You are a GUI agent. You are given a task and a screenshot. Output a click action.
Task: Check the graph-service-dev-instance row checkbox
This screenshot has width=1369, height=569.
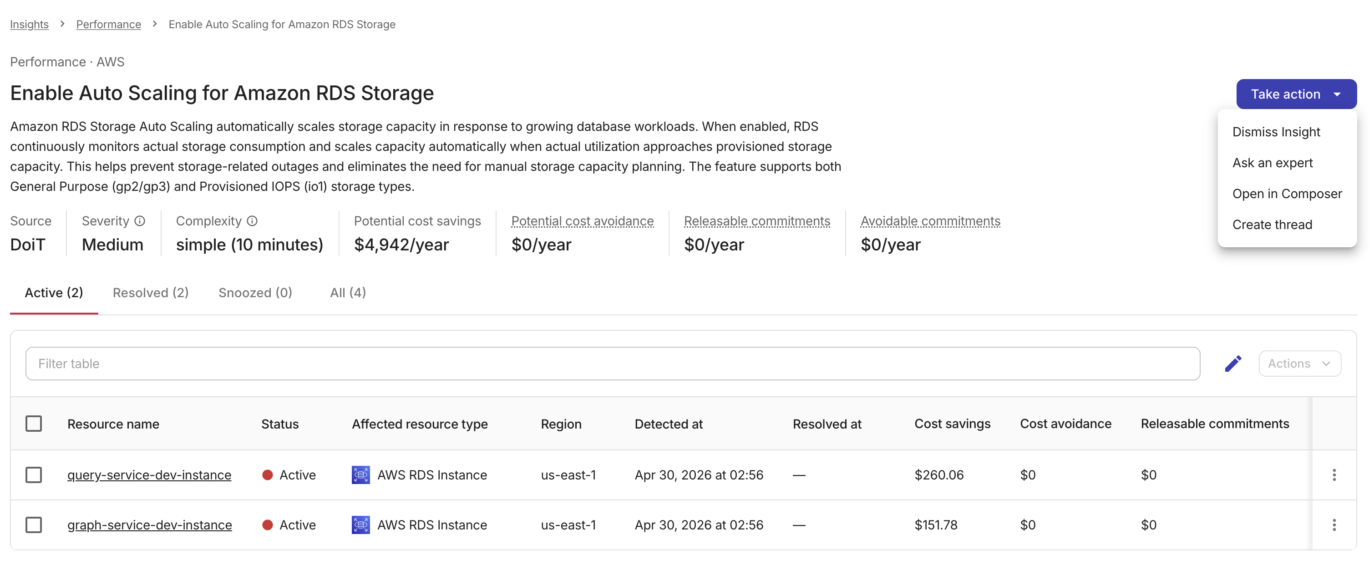point(34,524)
